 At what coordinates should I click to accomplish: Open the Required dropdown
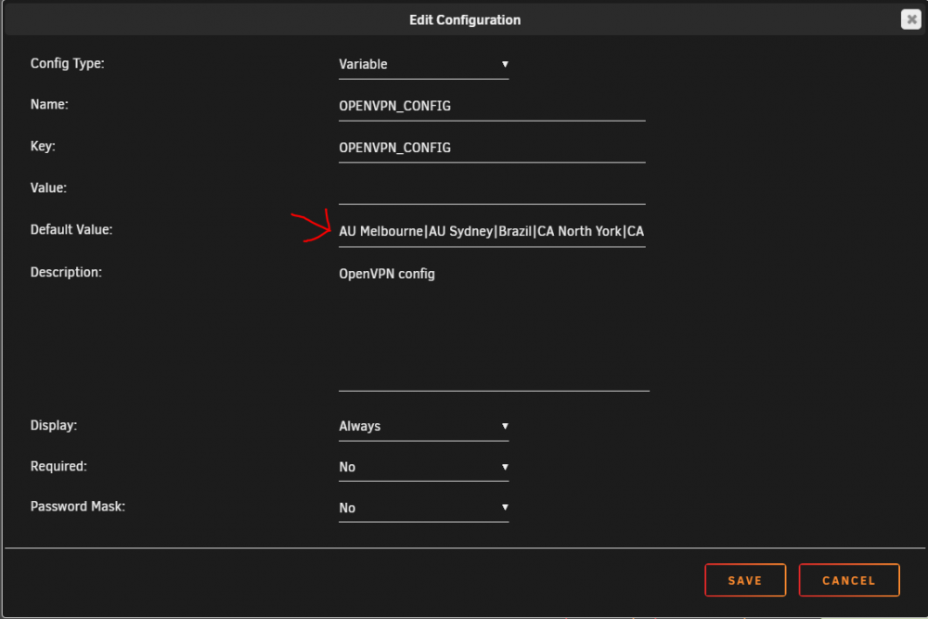423,468
